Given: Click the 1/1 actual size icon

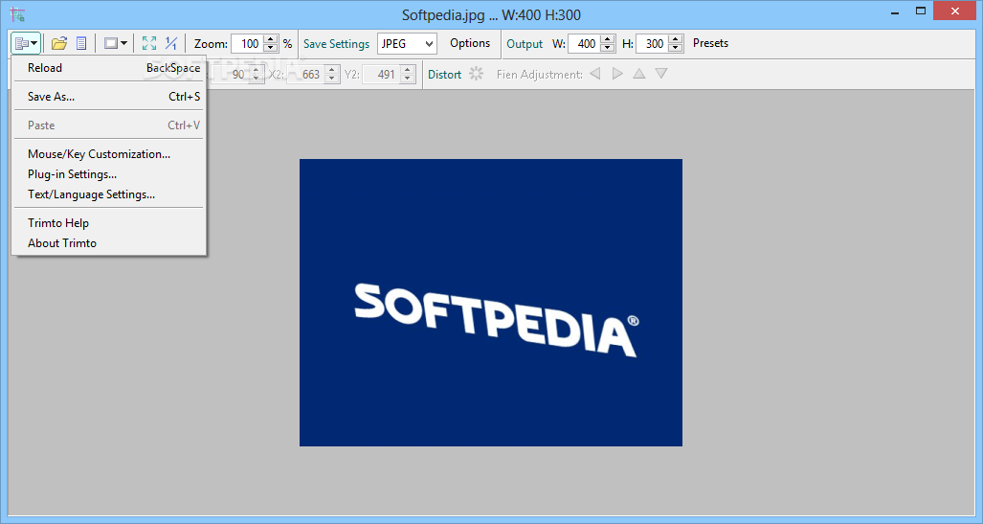Looking at the screenshot, I should pyautogui.click(x=171, y=43).
